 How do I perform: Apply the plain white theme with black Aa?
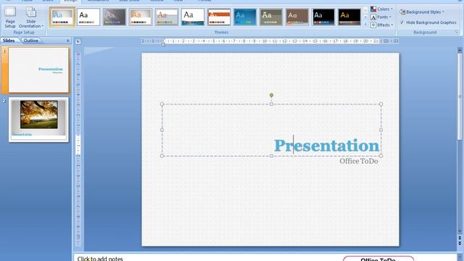pyautogui.click(x=88, y=17)
